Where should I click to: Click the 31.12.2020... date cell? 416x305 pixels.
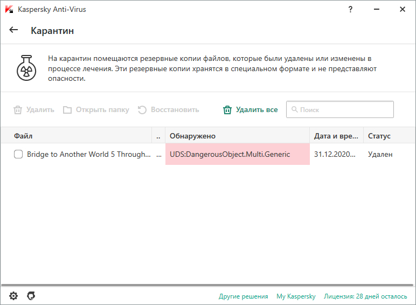coord(335,154)
